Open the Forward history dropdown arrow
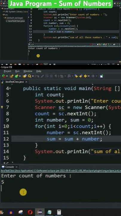This screenshot has width=121, height=216. pos(97,76)
